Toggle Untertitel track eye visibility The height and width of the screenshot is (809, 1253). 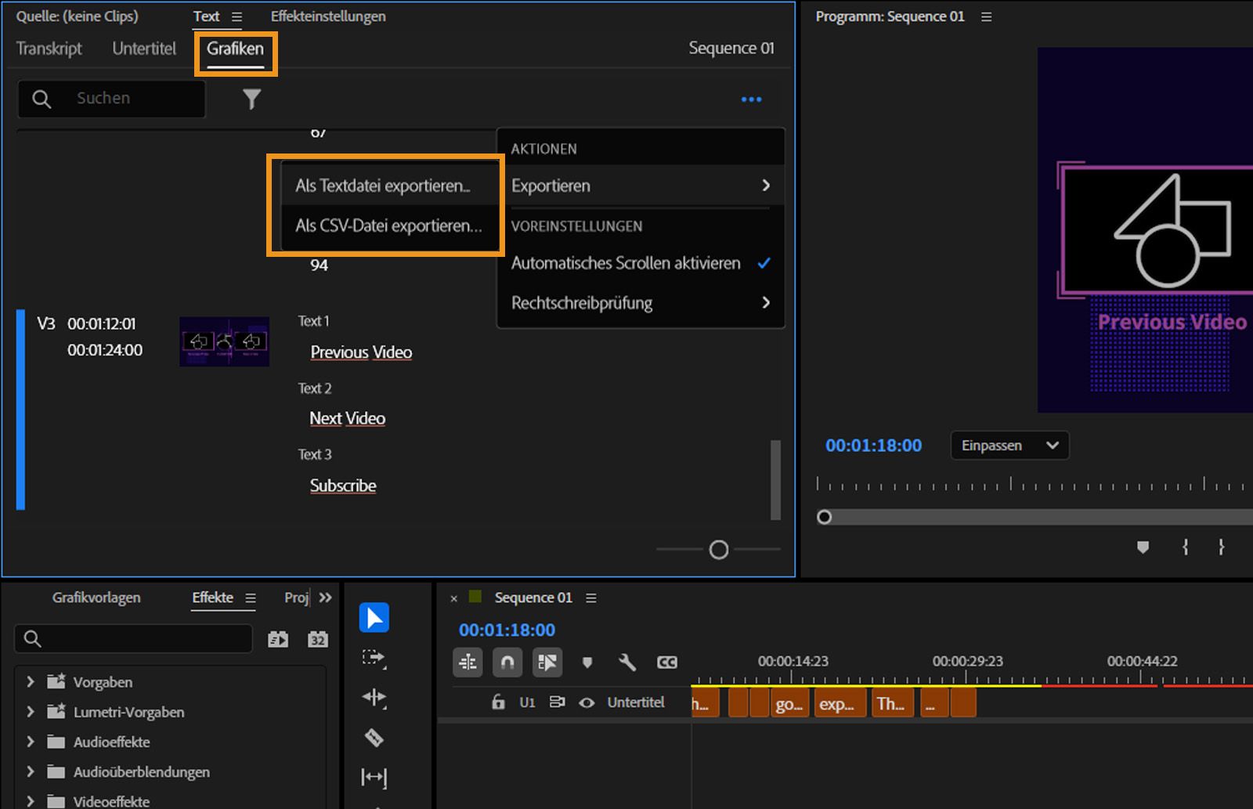click(586, 702)
